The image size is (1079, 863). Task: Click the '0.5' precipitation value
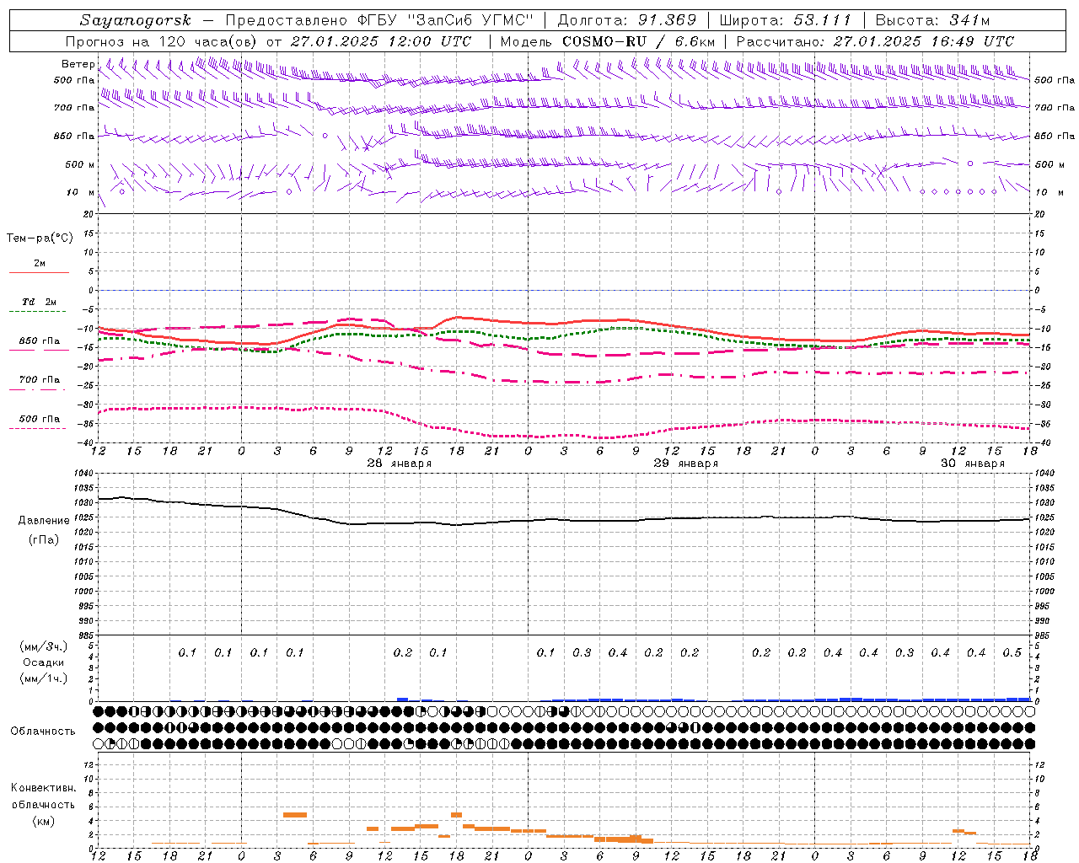tap(1012, 652)
